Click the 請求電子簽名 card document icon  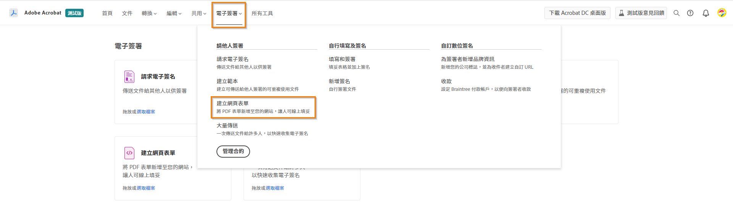[129, 77]
